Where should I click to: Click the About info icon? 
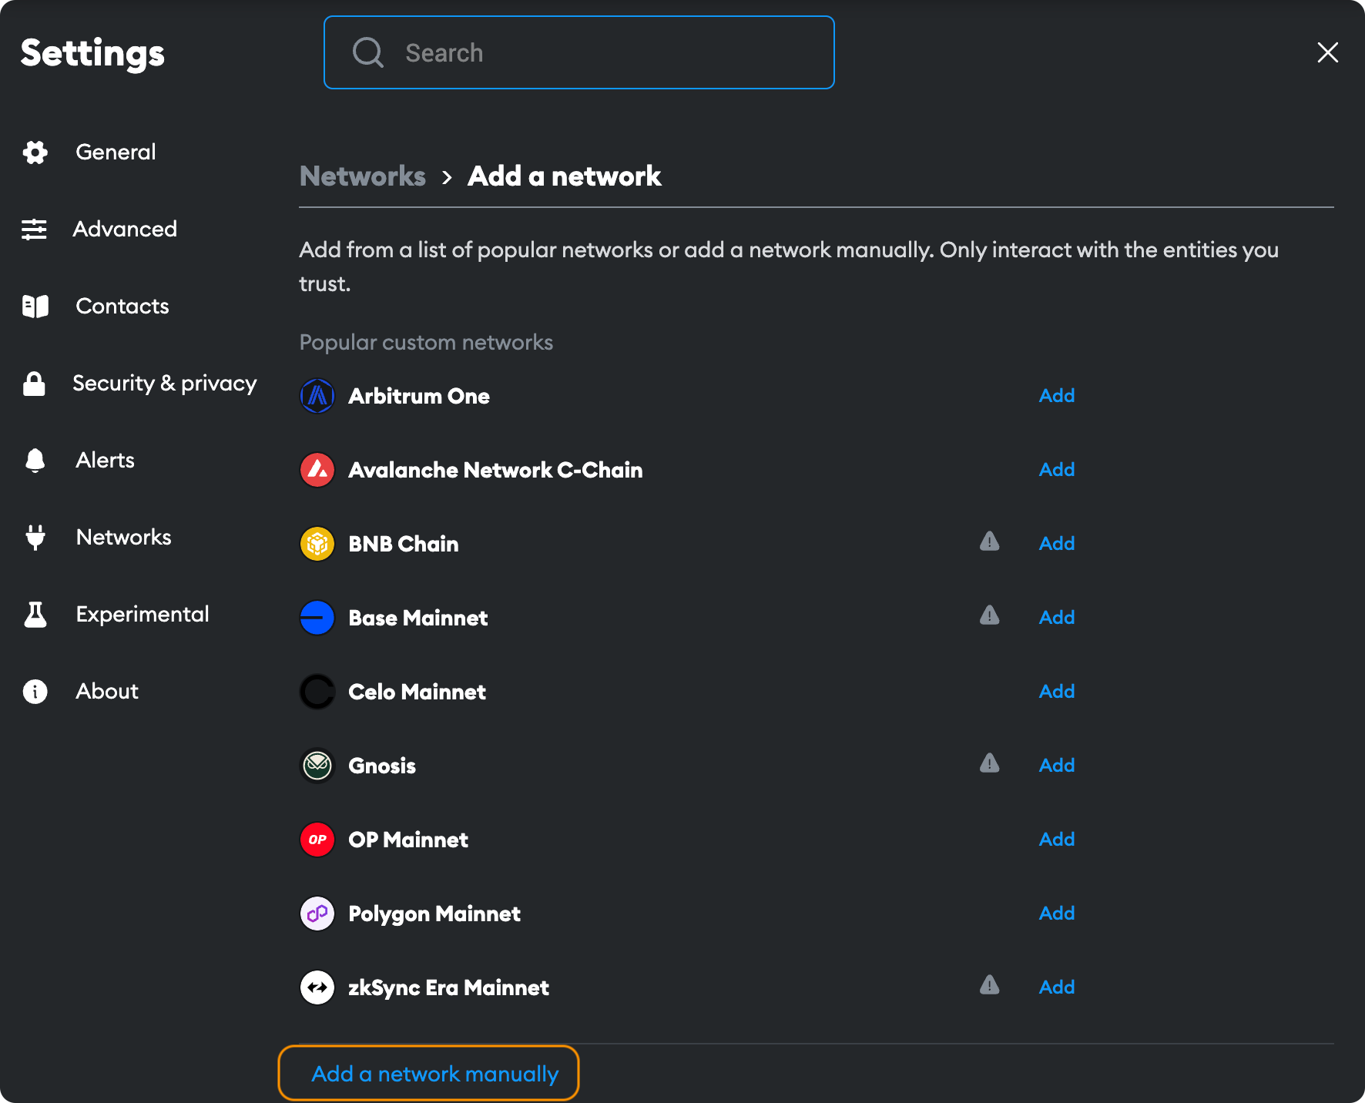(x=35, y=692)
